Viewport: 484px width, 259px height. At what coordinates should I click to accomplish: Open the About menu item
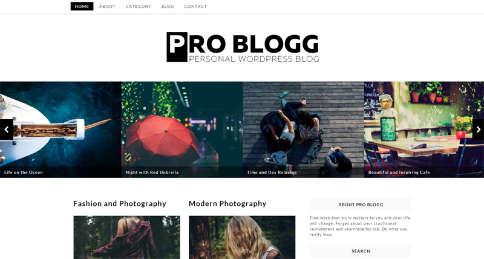107,6
